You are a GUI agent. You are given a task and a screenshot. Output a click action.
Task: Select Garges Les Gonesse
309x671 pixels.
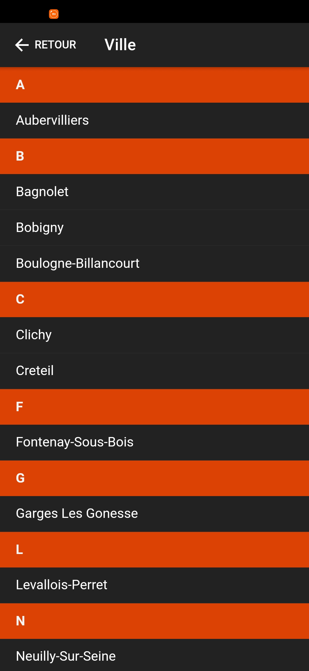click(x=154, y=514)
